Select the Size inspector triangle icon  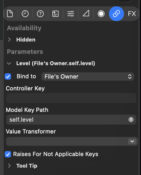click(x=86, y=13)
